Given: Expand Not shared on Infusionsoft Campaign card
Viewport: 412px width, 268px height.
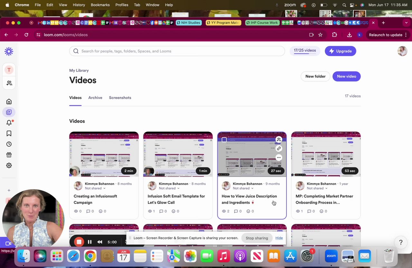Looking at the screenshot, I should (x=95, y=188).
